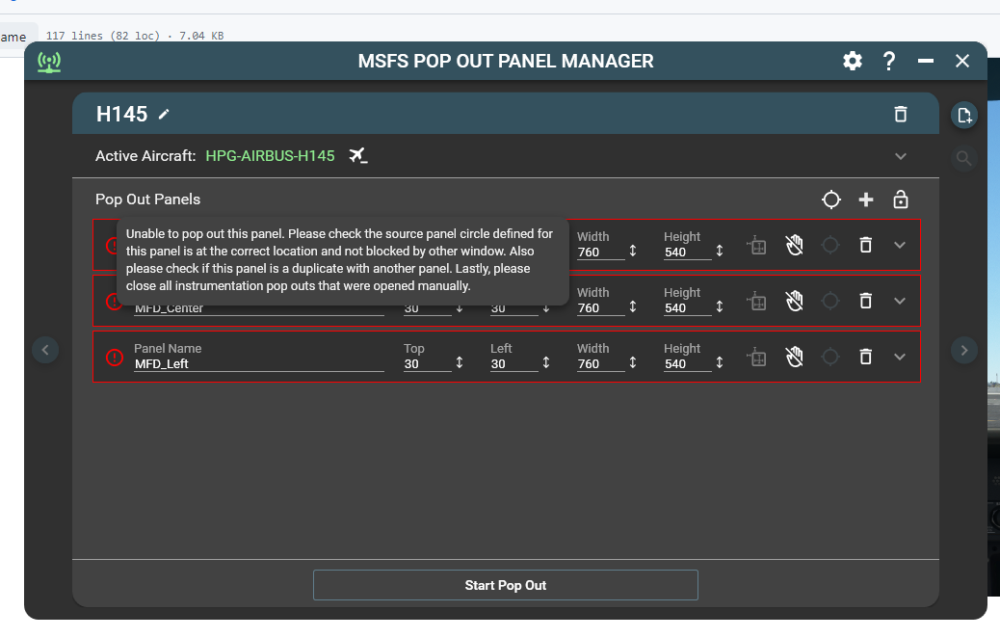Viewport: 1000px width, 638px height.
Task: Click the padlock icon above the panel list
Action: click(x=900, y=199)
